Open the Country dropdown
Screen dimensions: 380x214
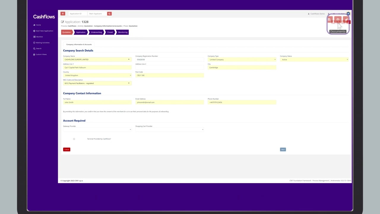[x=97, y=75]
